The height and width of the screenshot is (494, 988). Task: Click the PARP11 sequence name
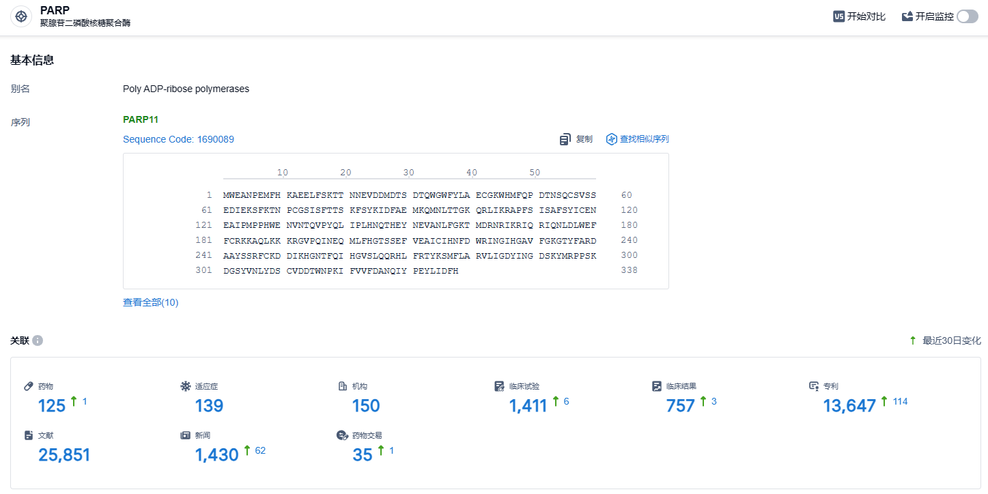141,119
